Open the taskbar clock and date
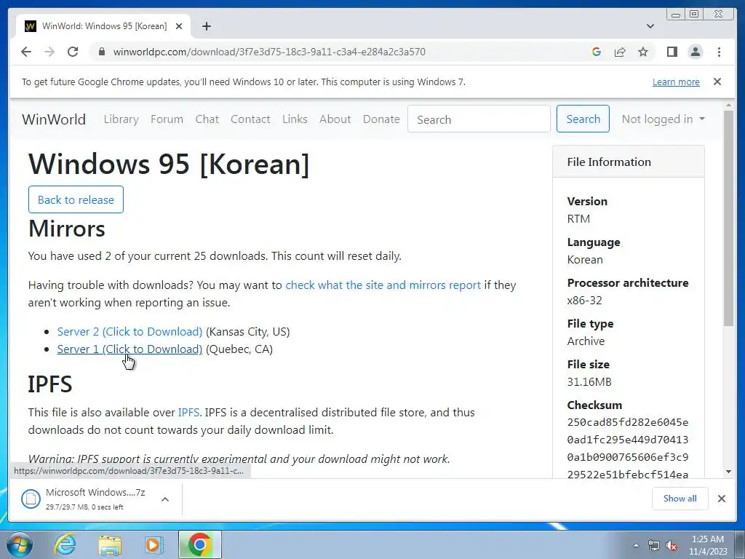 708,545
